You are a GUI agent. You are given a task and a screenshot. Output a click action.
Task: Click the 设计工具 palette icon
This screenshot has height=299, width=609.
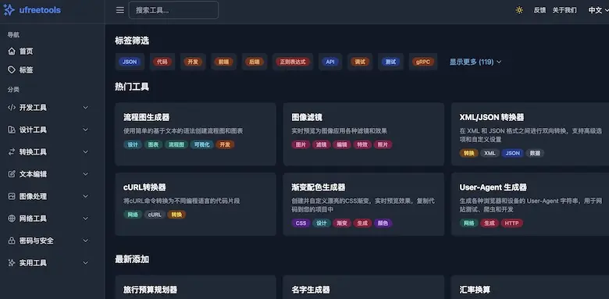pos(12,130)
